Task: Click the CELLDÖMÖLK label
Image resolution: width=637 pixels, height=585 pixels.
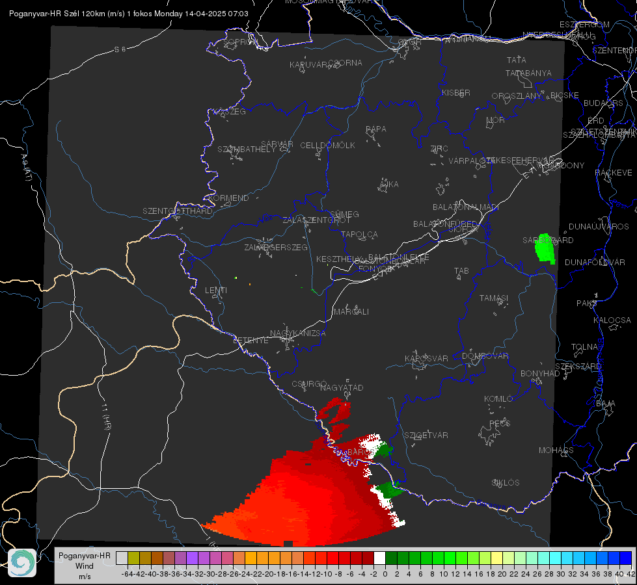Action: pyautogui.click(x=328, y=146)
